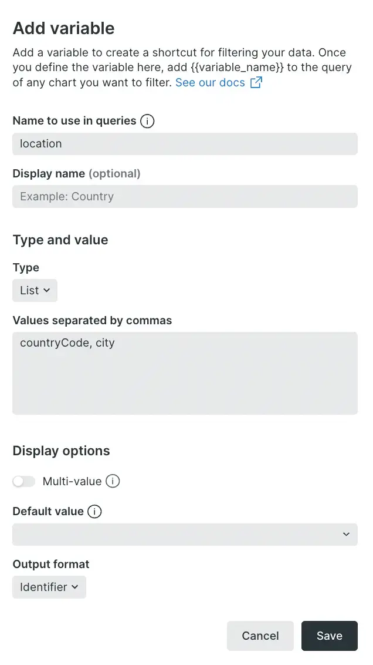Click chevron on the Identifier selector
The height and width of the screenshot is (665, 373).
point(75,587)
